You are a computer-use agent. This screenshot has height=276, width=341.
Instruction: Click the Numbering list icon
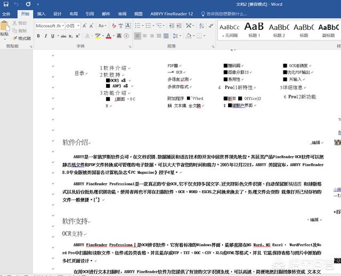pos(148,26)
